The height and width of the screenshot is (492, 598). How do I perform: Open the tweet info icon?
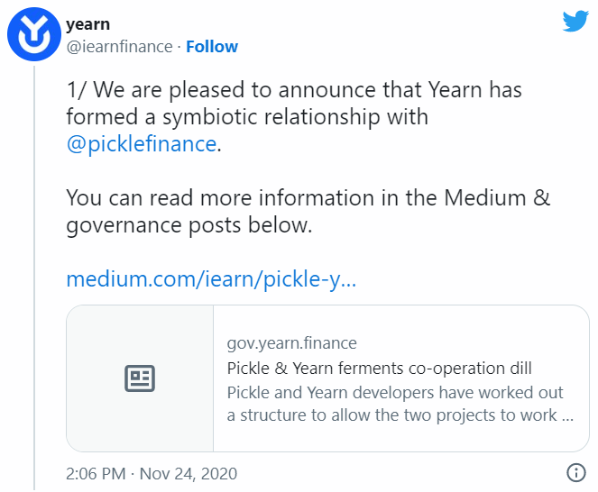(x=575, y=472)
